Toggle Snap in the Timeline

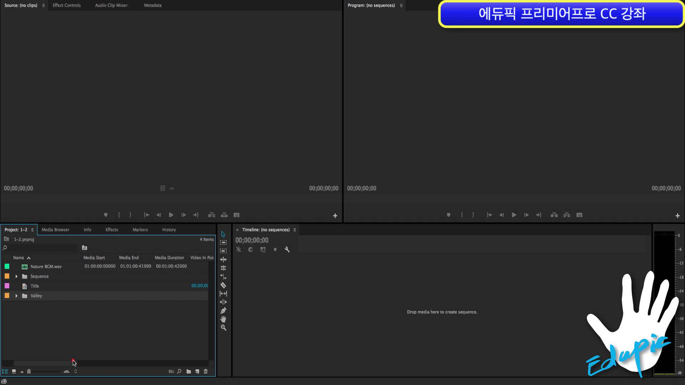pos(250,249)
